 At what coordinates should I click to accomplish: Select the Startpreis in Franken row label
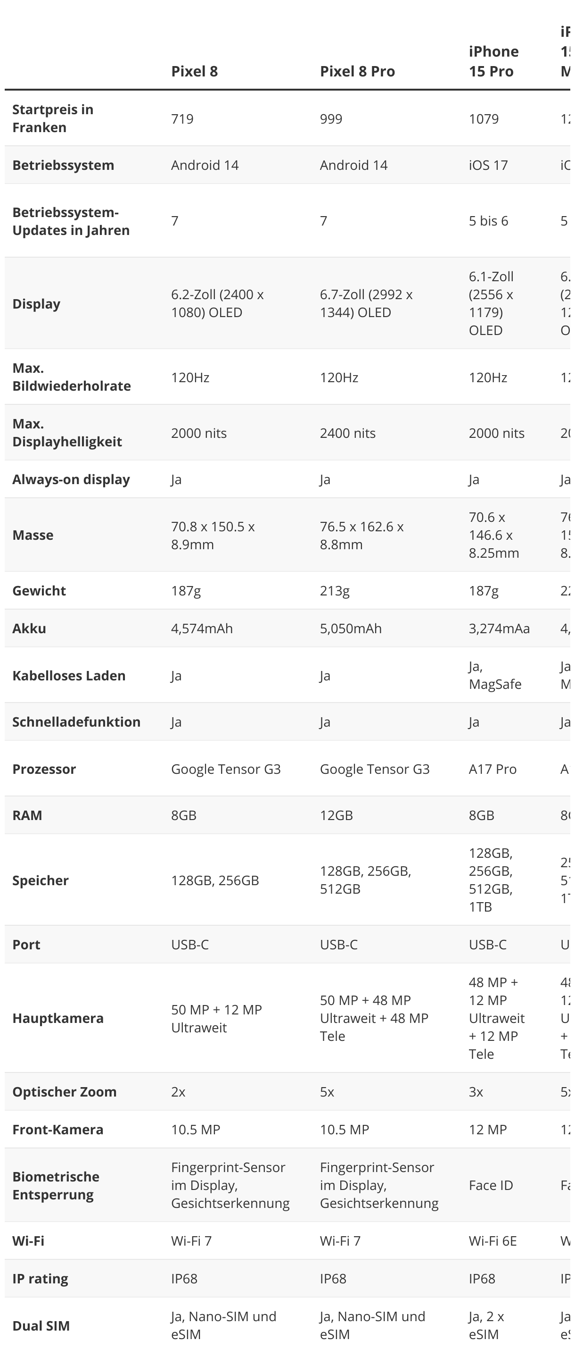53,118
